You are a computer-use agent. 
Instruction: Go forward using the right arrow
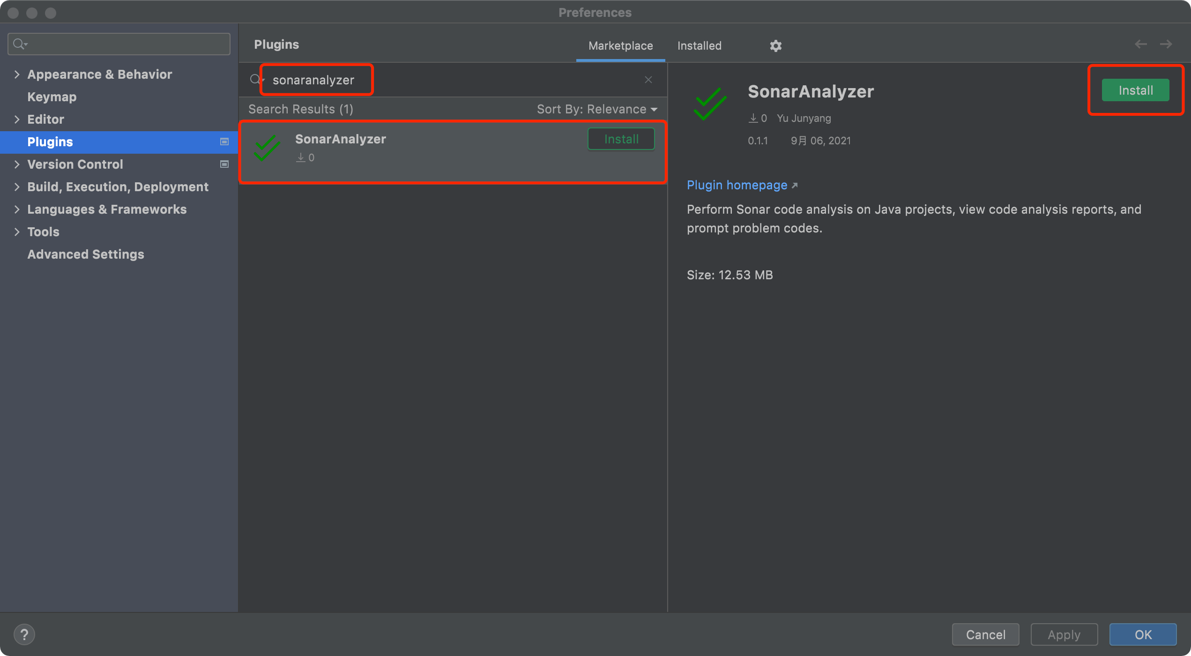1166,45
